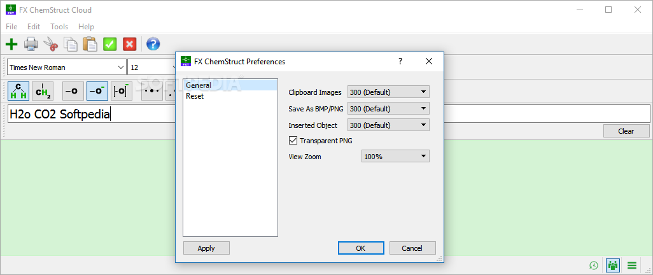Select General in preferences list
The height and width of the screenshot is (275, 653).
point(230,85)
